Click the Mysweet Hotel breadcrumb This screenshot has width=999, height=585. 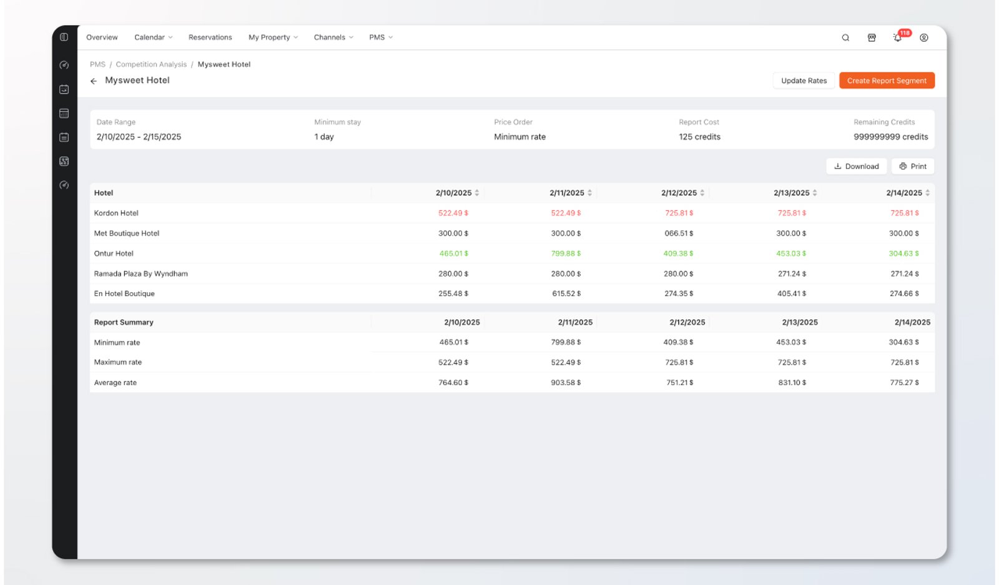(x=224, y=64)
